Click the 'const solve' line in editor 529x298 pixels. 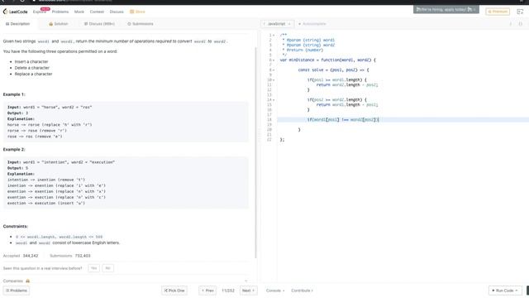[333, 70]
